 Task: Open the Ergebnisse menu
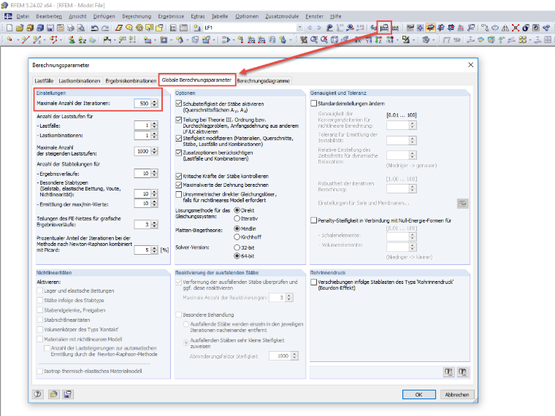pyautogui.click(x=171, y=16)
